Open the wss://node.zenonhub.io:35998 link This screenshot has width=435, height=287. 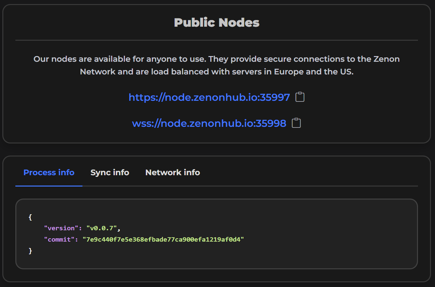[x=209, y=123]
